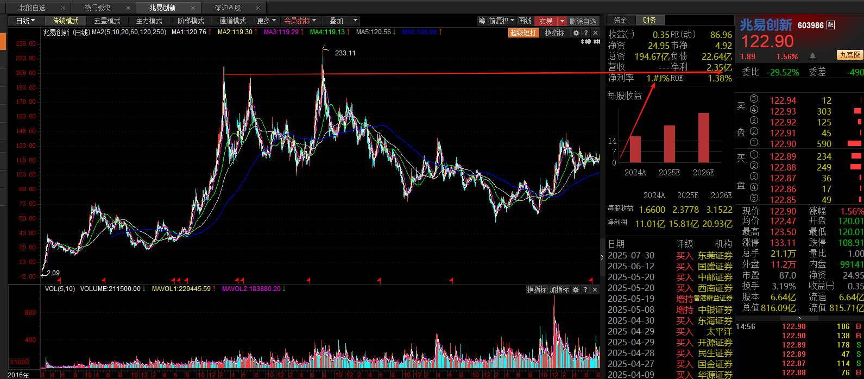Open the main chart help question-mark icon

[x=585, y=33]
